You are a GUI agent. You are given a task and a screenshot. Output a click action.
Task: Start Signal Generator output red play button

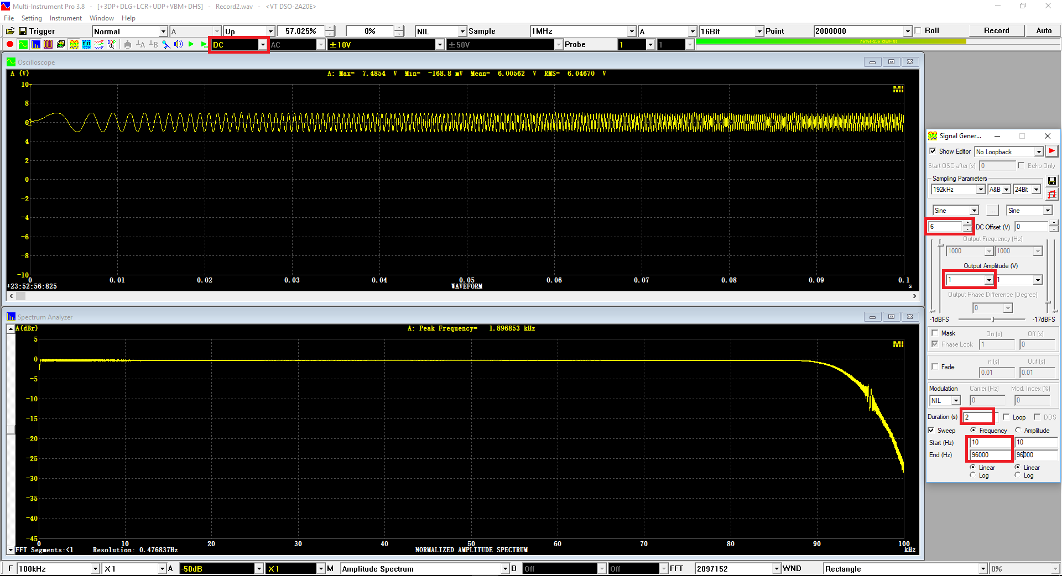coord(1052,151)
